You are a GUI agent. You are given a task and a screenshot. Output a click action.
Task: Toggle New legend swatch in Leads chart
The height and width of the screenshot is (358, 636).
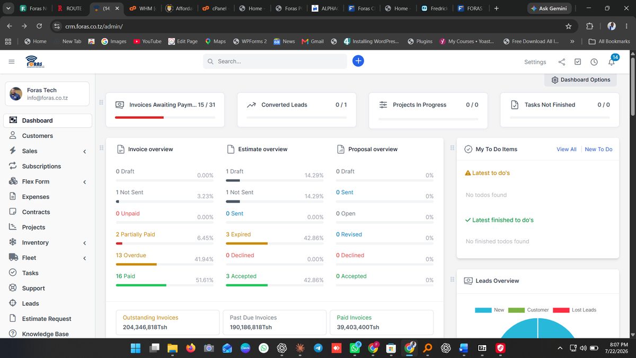click(x=483, y=310)
